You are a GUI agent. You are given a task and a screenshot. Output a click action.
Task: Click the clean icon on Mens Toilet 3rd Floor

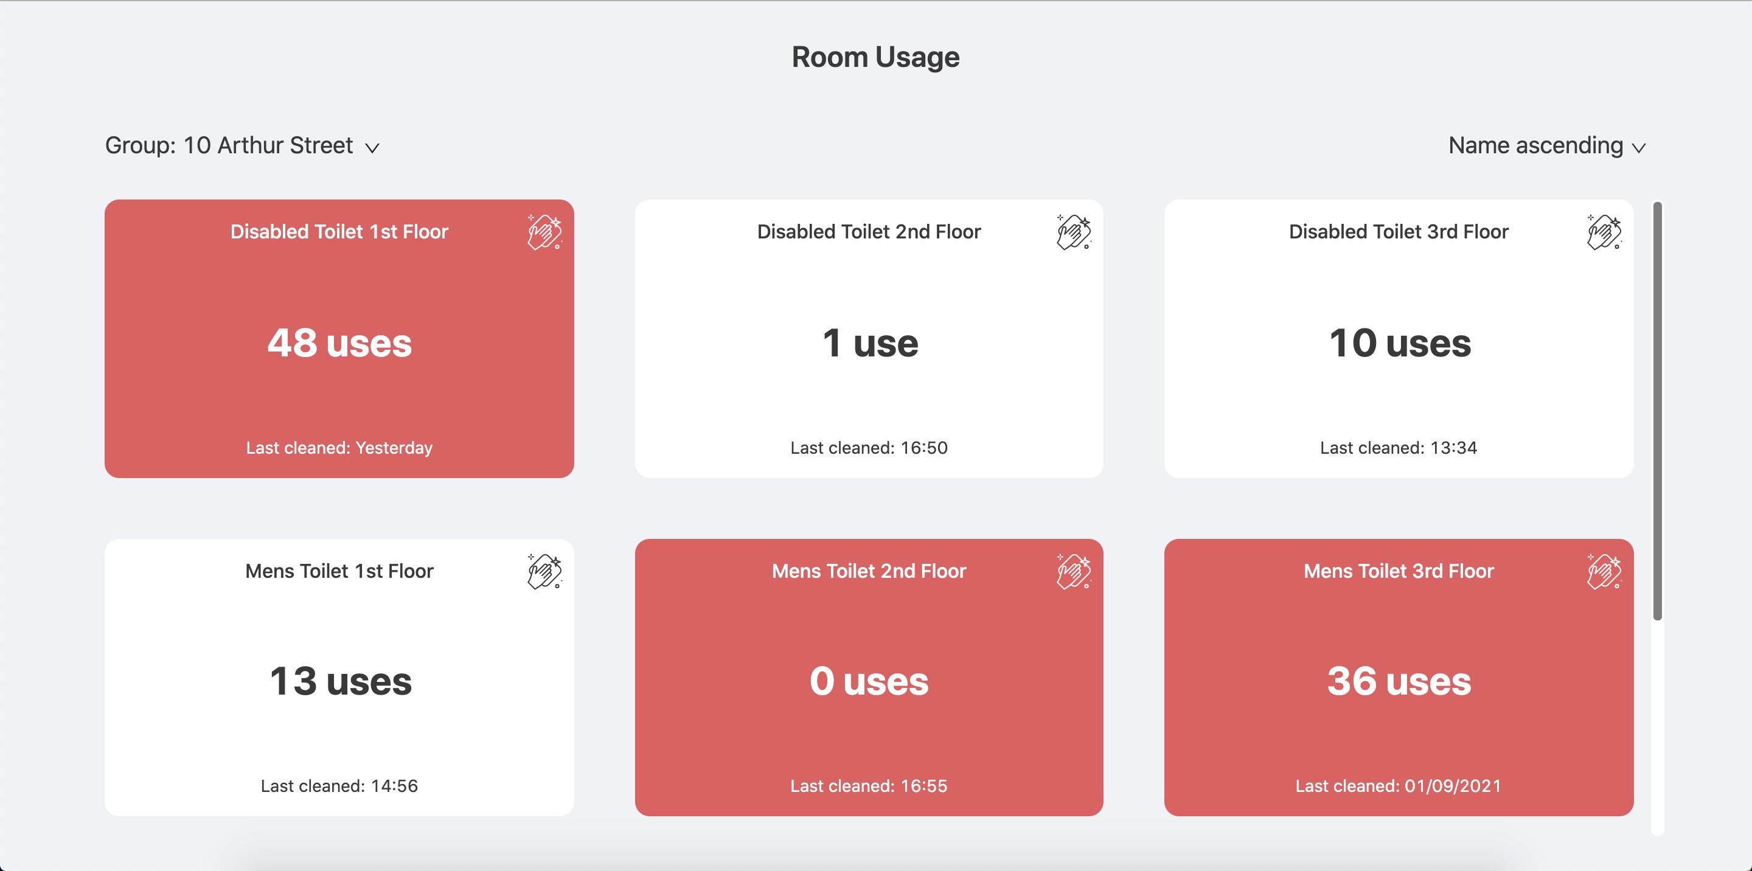[x=1604, y=571]
